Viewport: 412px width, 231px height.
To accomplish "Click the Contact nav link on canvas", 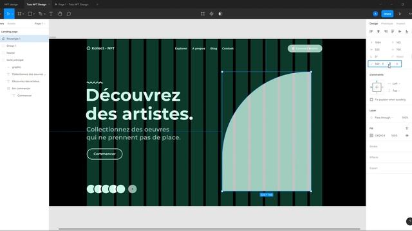I will pyautogui.click(x=228, y=49).
